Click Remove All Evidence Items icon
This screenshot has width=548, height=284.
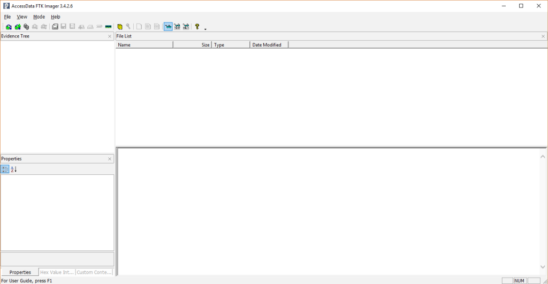(x=44, y=27)
